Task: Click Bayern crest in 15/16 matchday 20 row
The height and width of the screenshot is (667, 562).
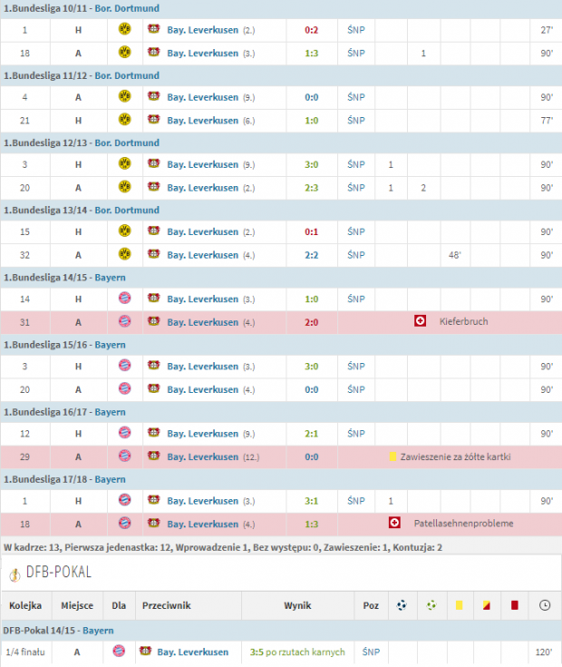Action: pyautogui.click(x=124, y=388)
